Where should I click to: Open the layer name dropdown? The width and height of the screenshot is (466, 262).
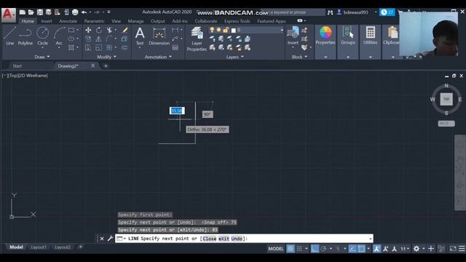(282, 30)
